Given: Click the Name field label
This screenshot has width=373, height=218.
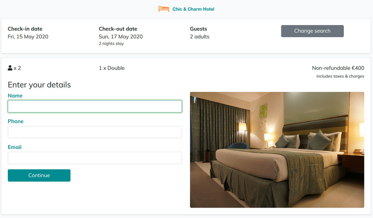Looking at the screenshot, I should [15, 96].
